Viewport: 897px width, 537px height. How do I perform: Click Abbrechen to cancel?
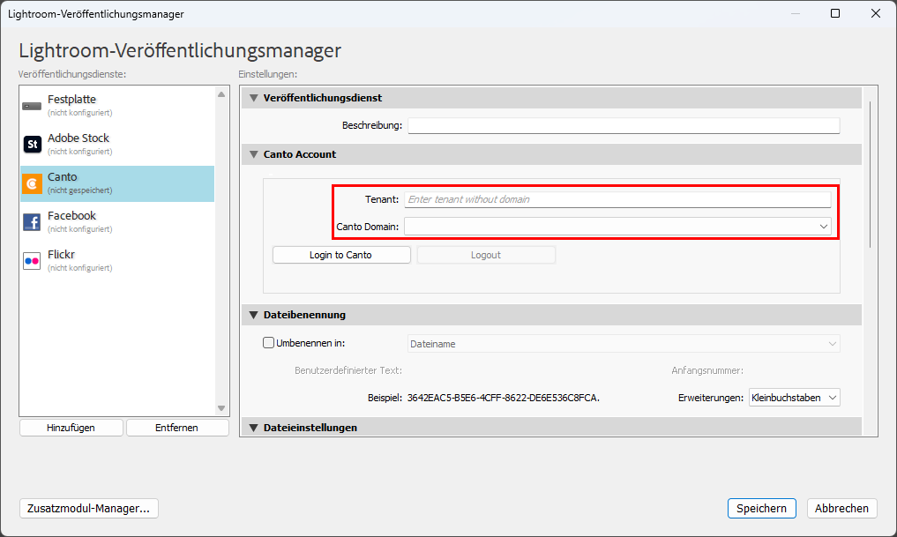point(841,509)
